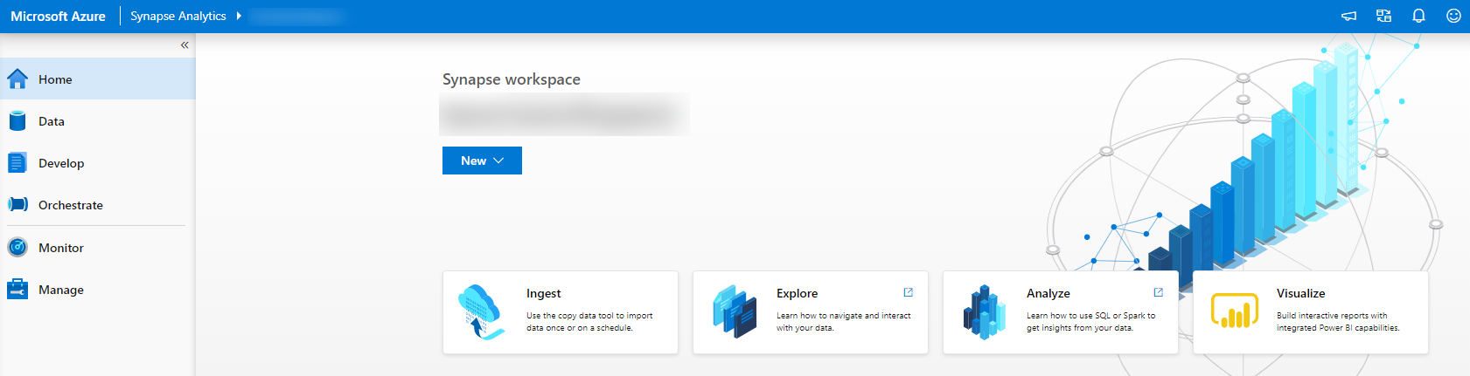
Task: Click 'Learn how to navigate' description
Action: pyautogui.click(x=844, y=322)
